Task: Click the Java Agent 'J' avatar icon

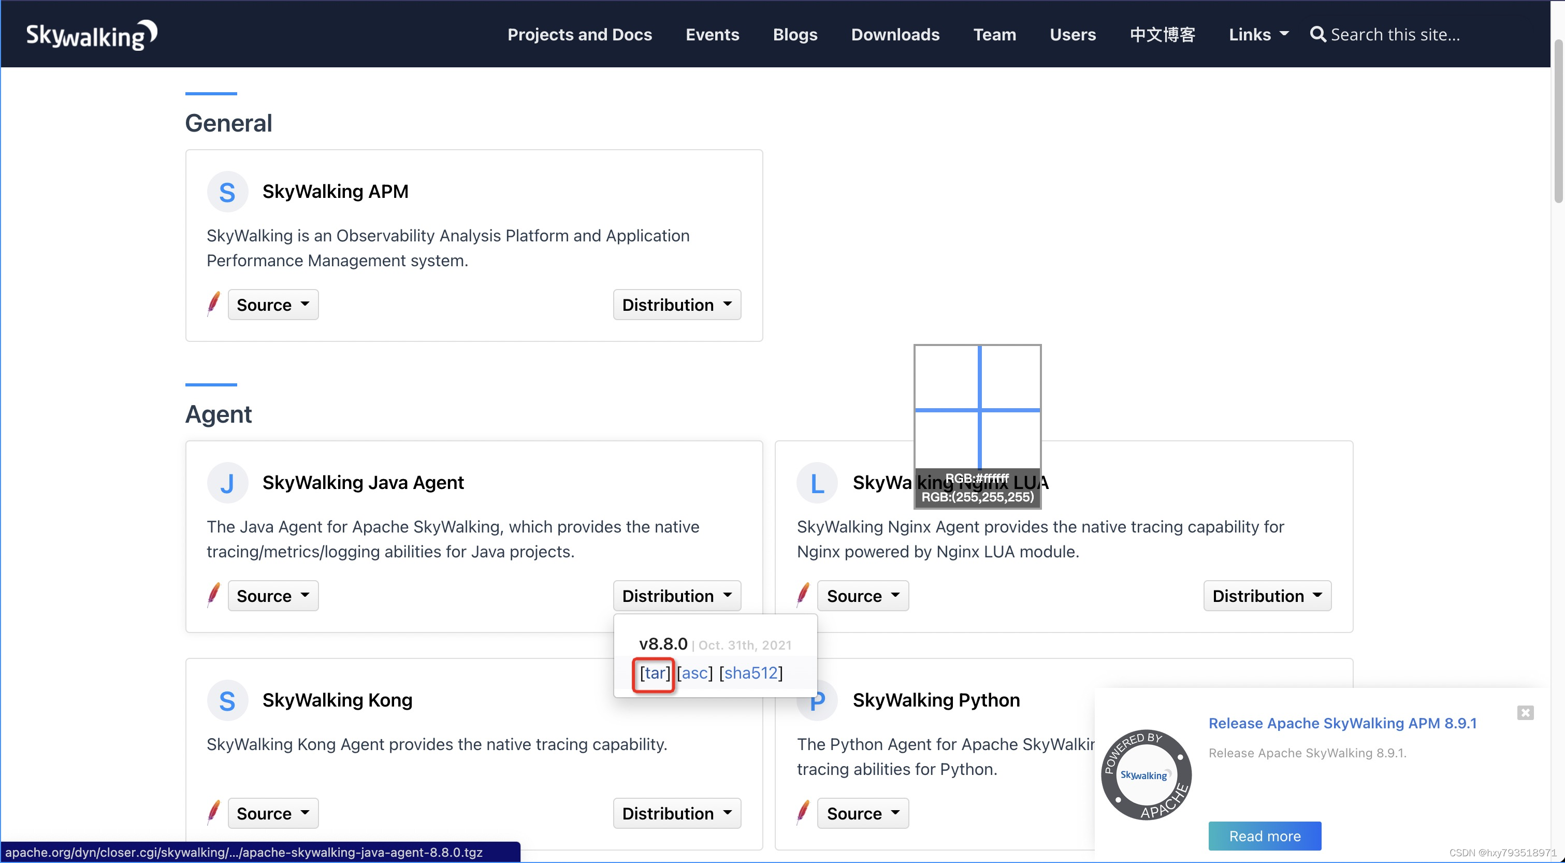Action: coord(227,483)
